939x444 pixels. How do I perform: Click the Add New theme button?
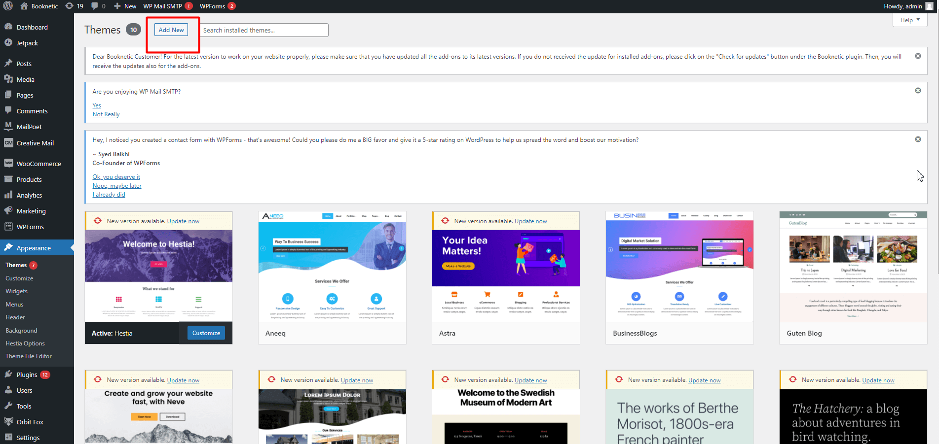coord(171,30)
